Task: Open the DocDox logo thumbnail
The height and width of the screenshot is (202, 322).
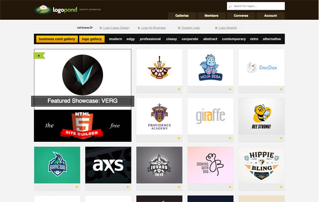Action: pos(262,67)
